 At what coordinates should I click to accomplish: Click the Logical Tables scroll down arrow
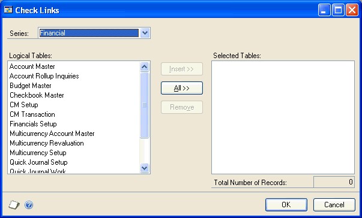click(x=145, y=168)
